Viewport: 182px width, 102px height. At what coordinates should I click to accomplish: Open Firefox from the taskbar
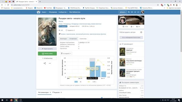11,100
